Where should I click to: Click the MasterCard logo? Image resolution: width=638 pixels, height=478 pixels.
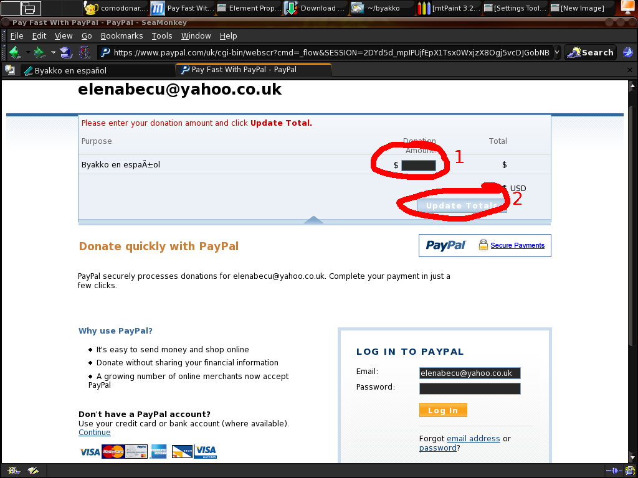(113, 451)
